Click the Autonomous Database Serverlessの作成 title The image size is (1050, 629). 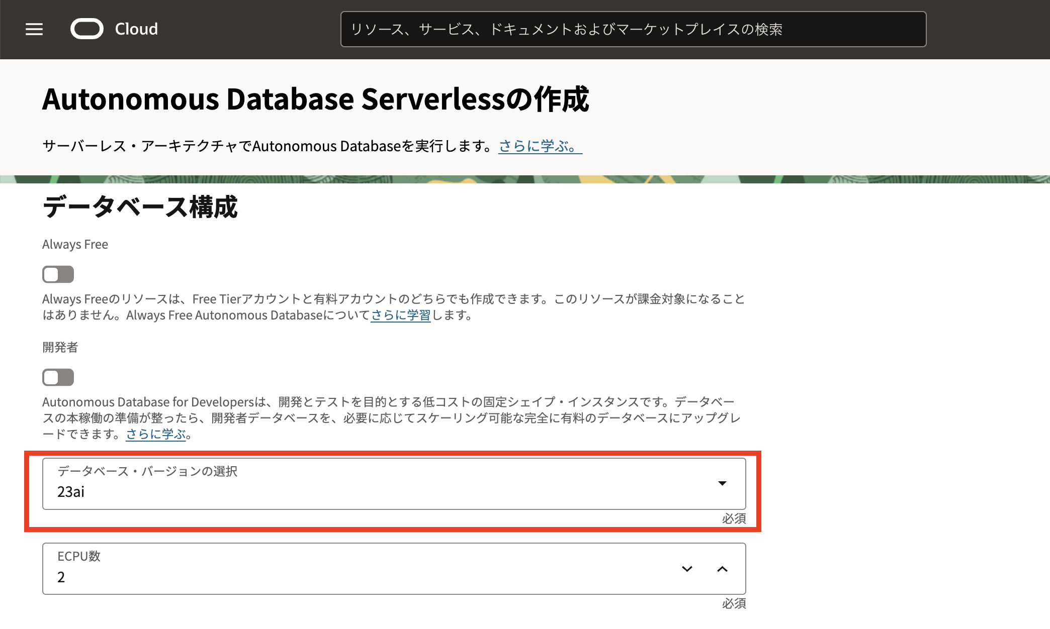pos(315,99)
